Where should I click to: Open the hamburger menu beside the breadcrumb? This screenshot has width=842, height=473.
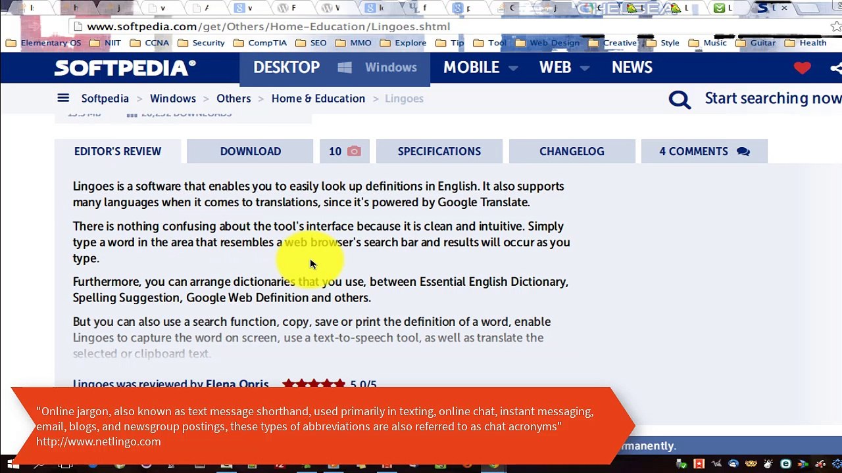click(63, 98)
